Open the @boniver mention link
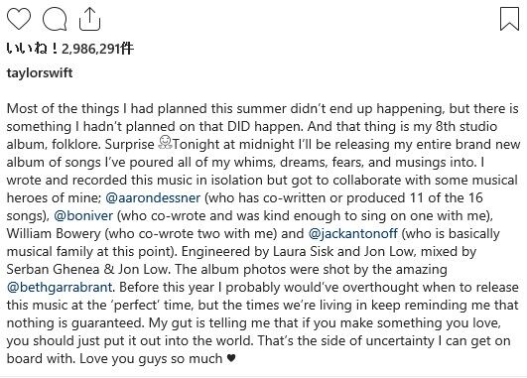This screenshot has height=378, width=527. tap(83, 215)
